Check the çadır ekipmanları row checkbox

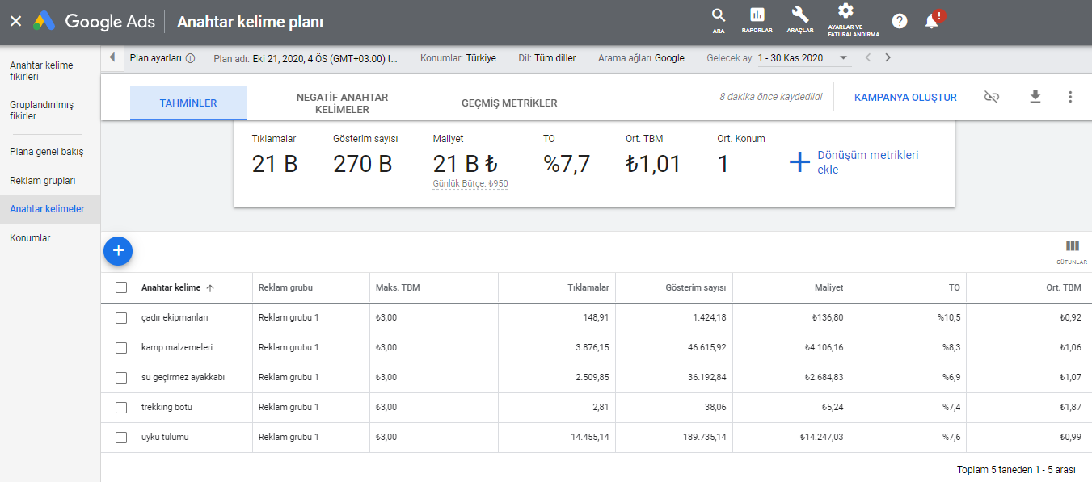pyautogui.click(x=121, y=318)
